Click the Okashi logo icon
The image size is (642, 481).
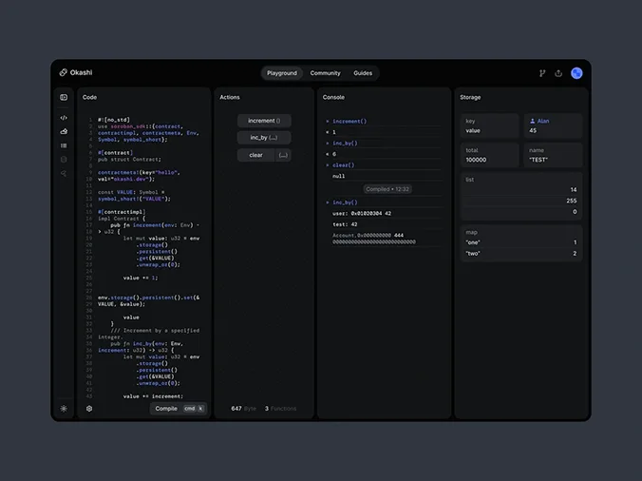[x=63, y=72]
